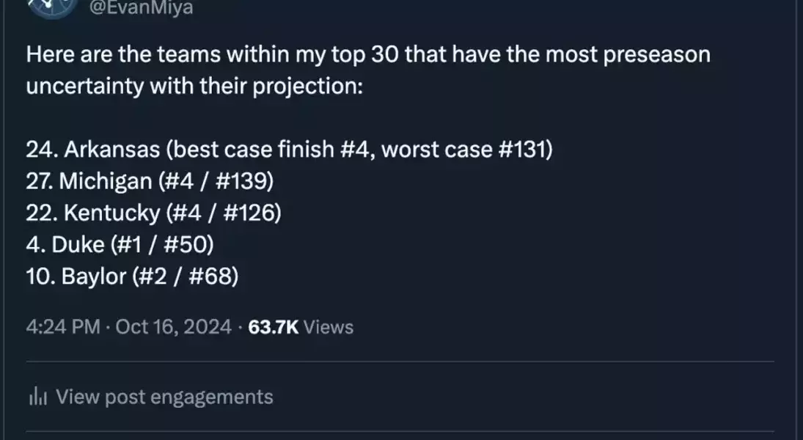803x440 pixels.
Task: Open the EvanMiya profile avatar
Action: [52, 7]
